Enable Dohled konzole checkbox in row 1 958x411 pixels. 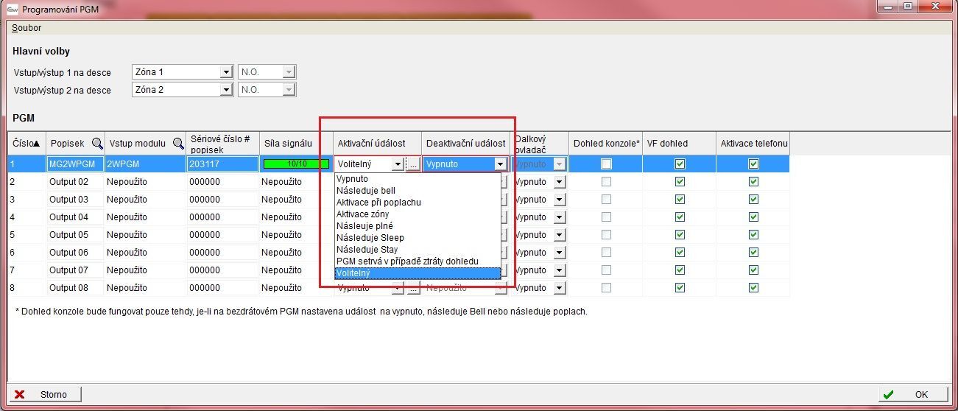[606, 164]
